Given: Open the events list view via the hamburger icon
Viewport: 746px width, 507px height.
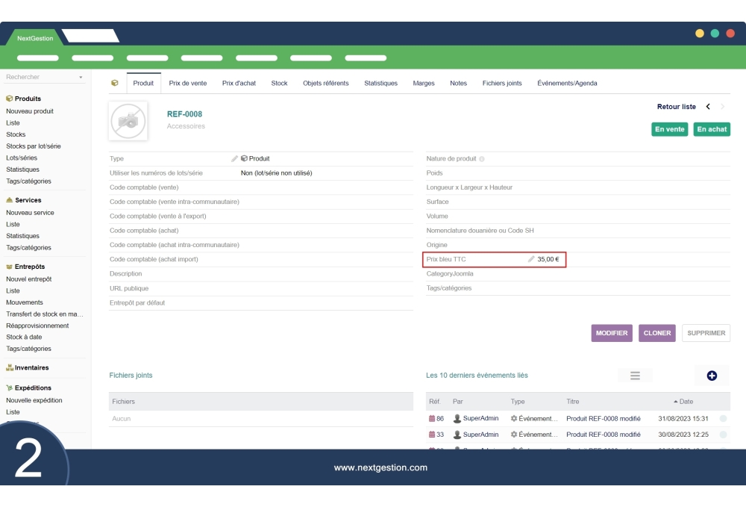Looking at the screenshot, I should pos(635,376).
